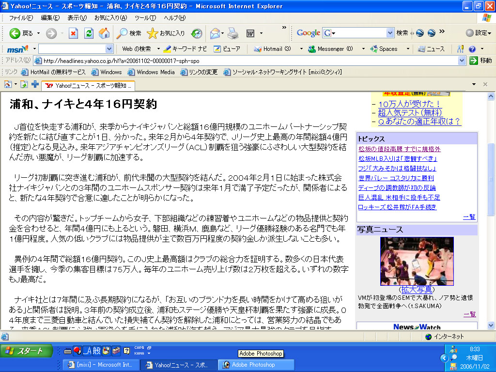Open the Spaces dropdown arrow

click(x=408, y=49)
